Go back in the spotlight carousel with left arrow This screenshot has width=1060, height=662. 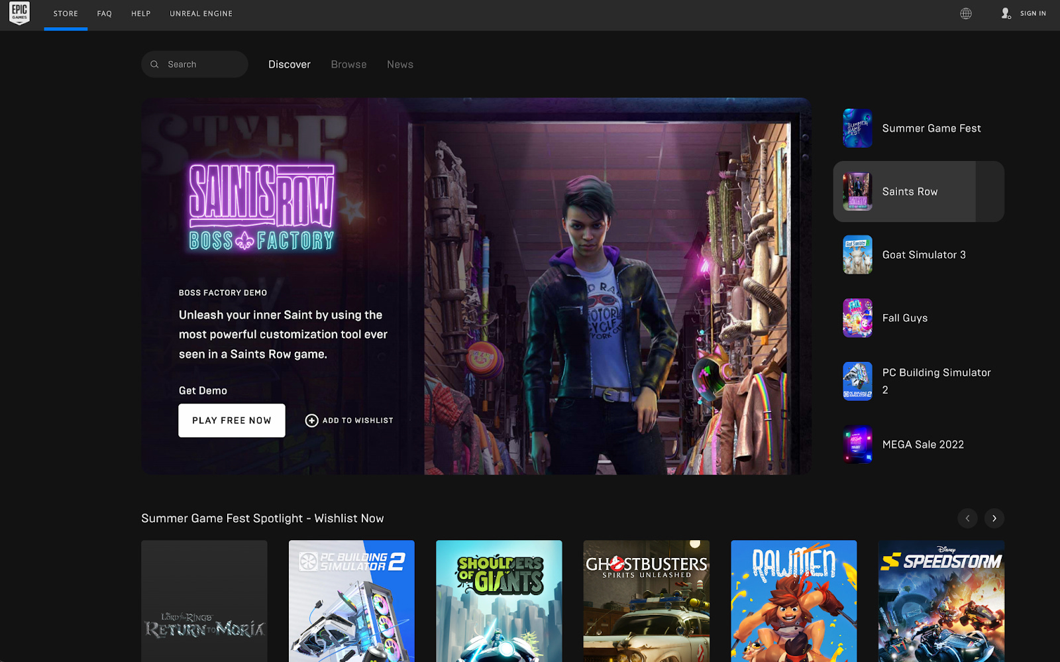[x=968, y=518]
